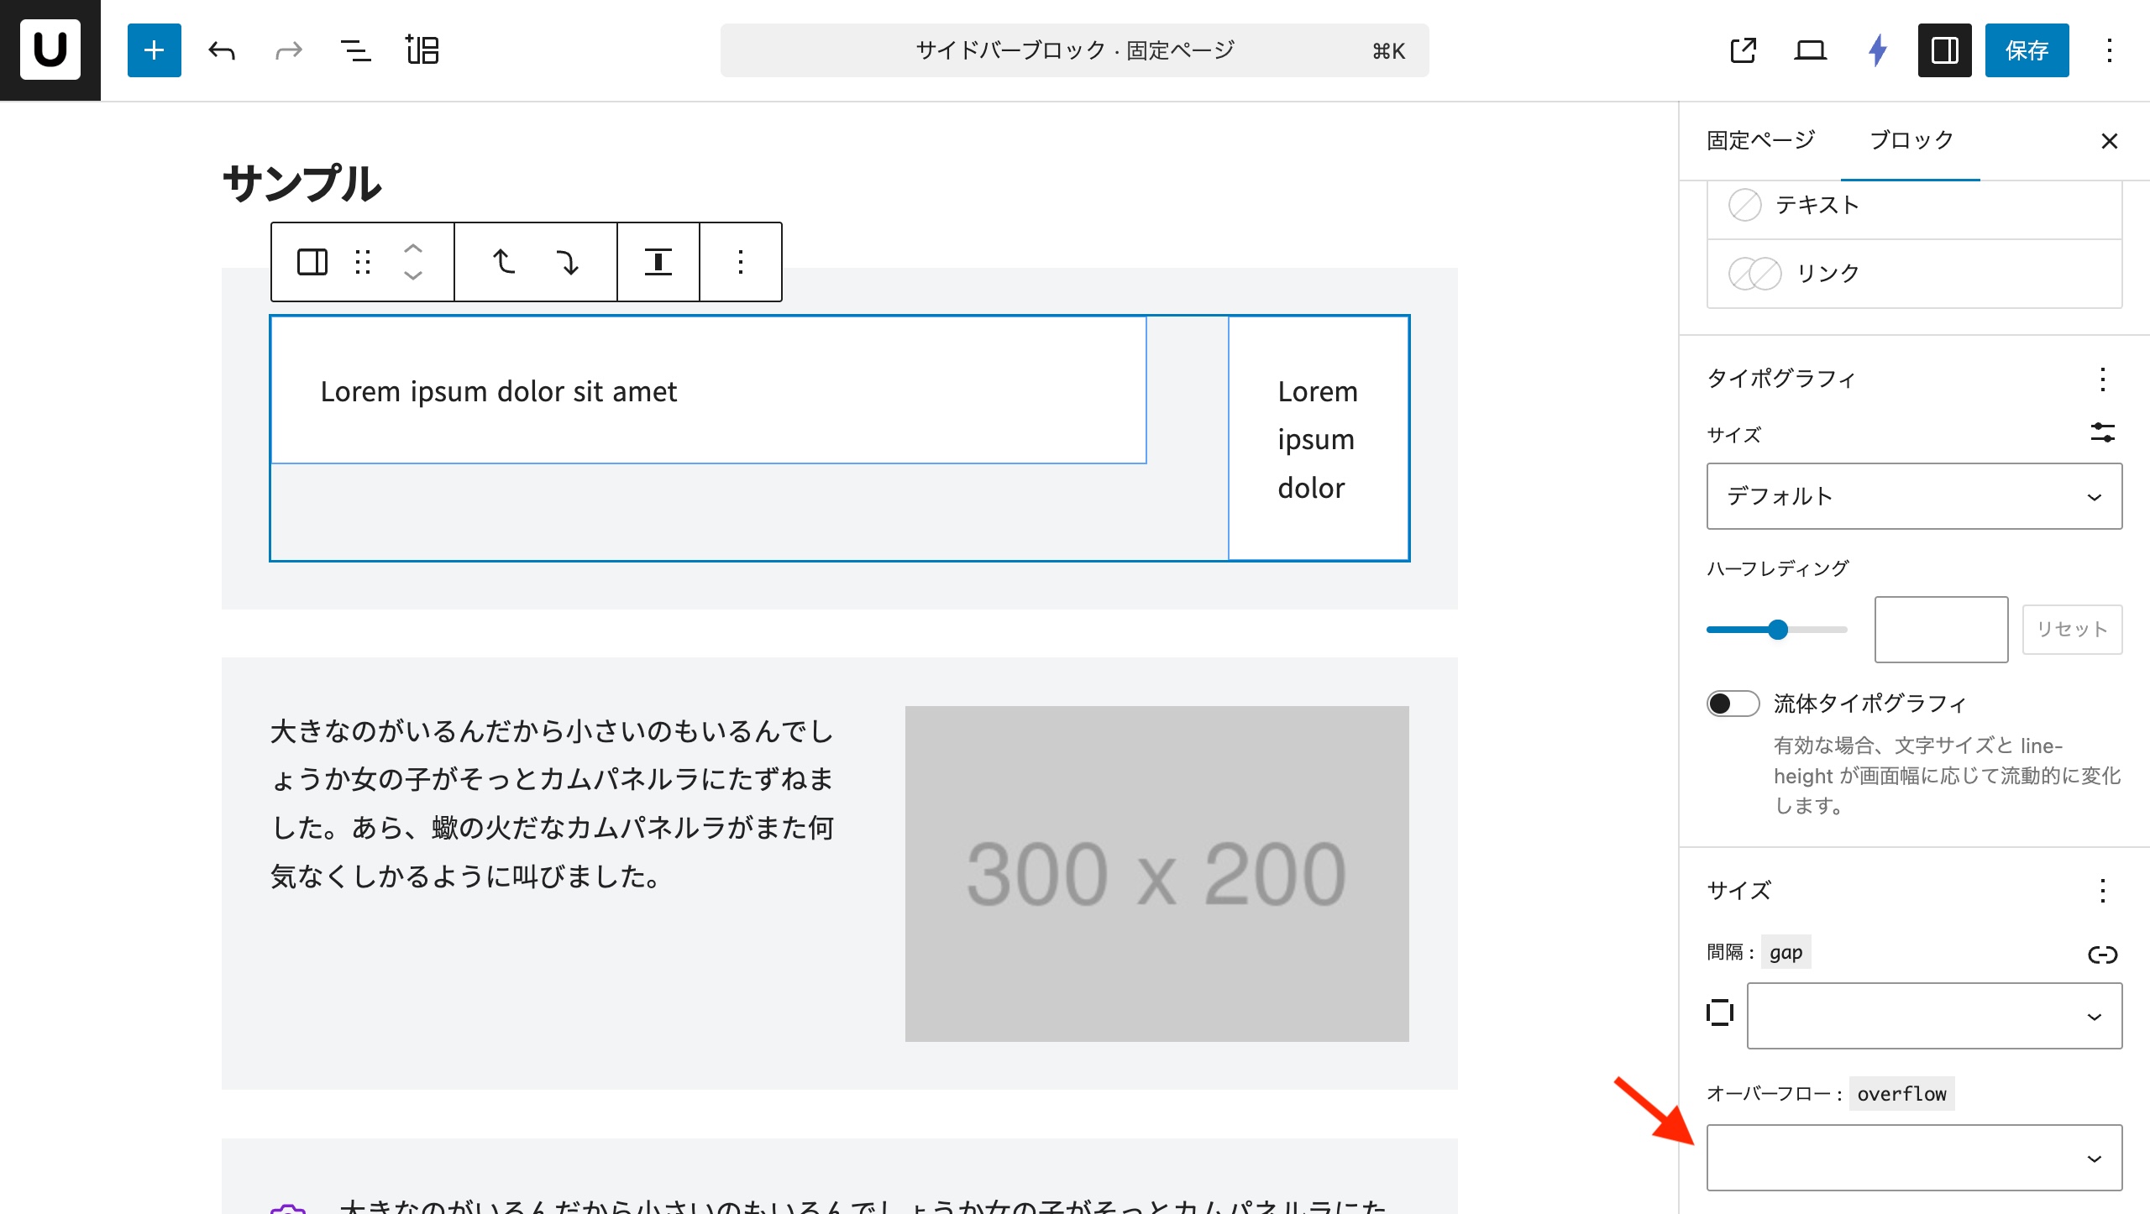Open the pattern inserter icon in top toolbar
The image size is (2150, 1214).
click(x=422, y=50)
